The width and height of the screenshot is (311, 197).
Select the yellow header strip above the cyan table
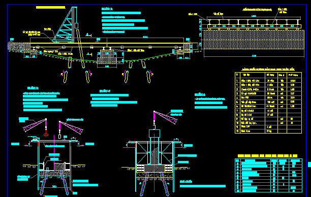267,156
